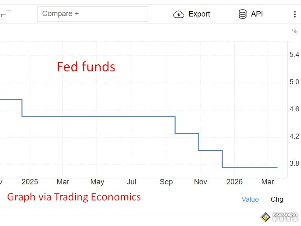Click the step-line chart type icon

(x=6, y=14)
